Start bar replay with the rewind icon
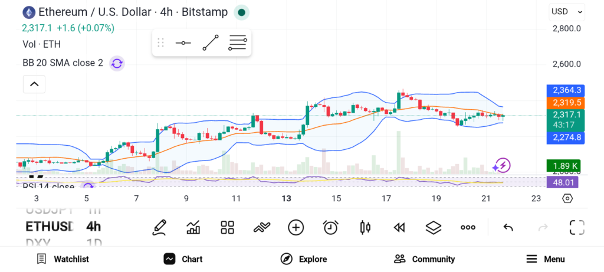 (399, 227)
